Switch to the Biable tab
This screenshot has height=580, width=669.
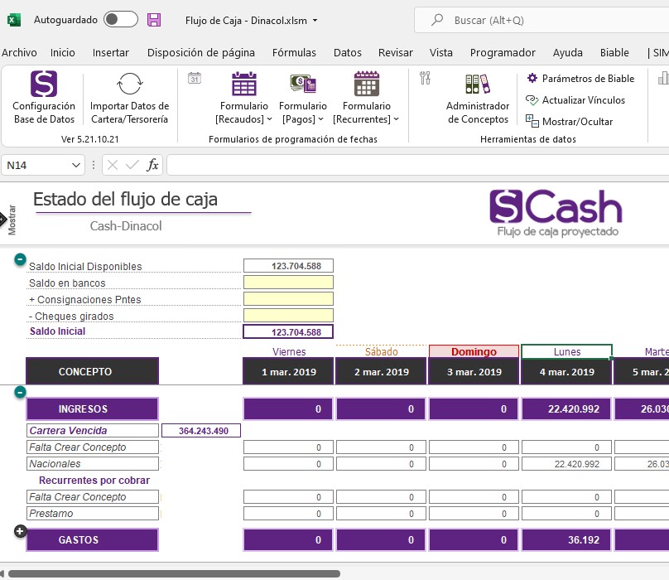[x=614, y=52]
